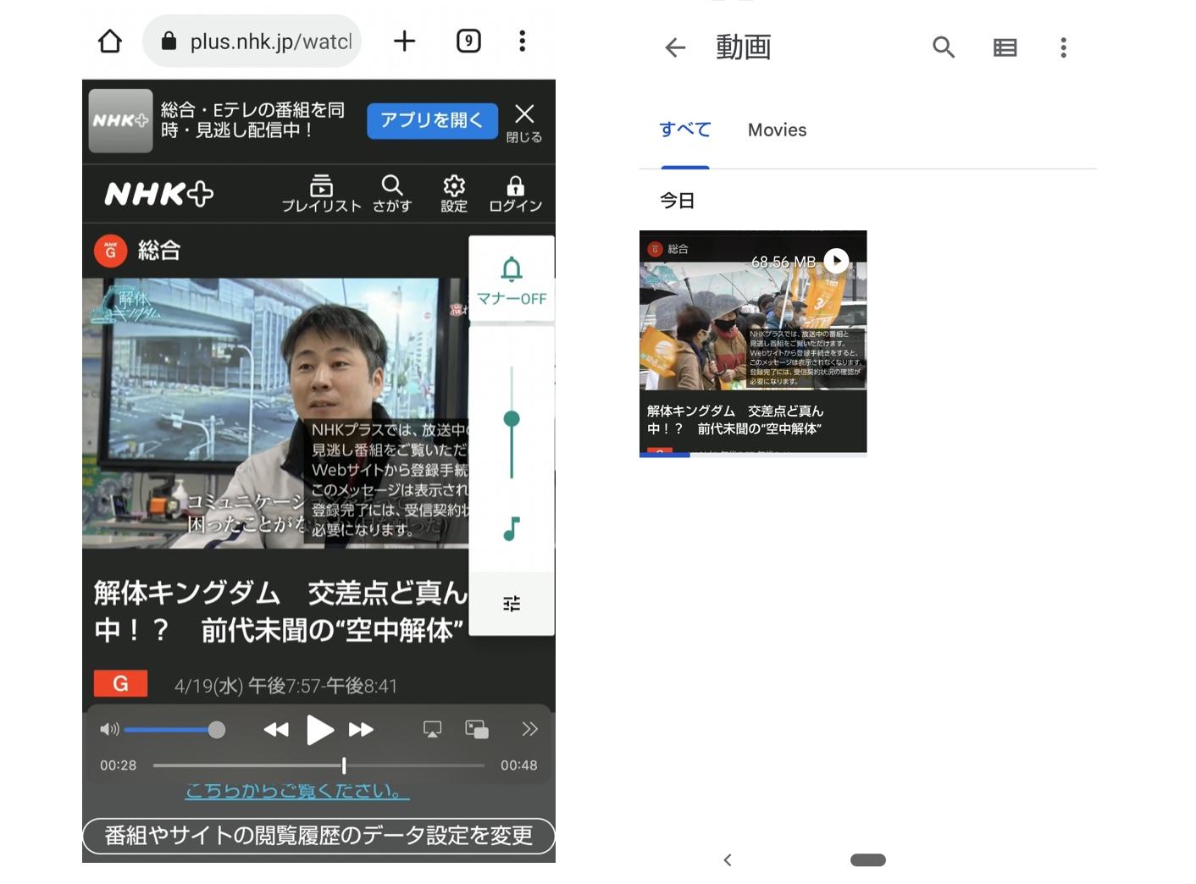Tap the アプリを開く button

tap(432, 120)
